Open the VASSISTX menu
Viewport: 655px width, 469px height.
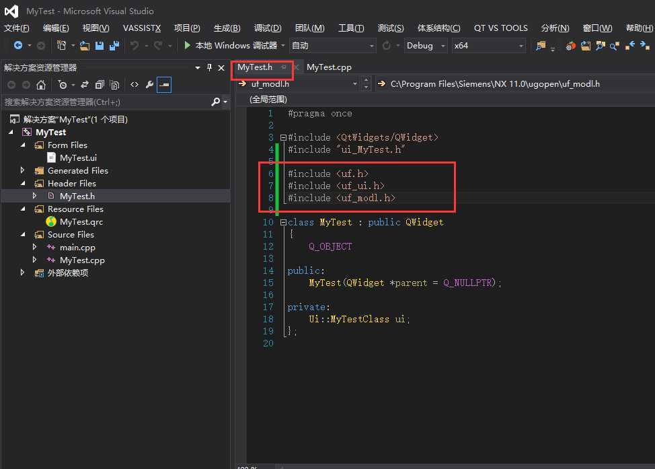tap(142, 28)
